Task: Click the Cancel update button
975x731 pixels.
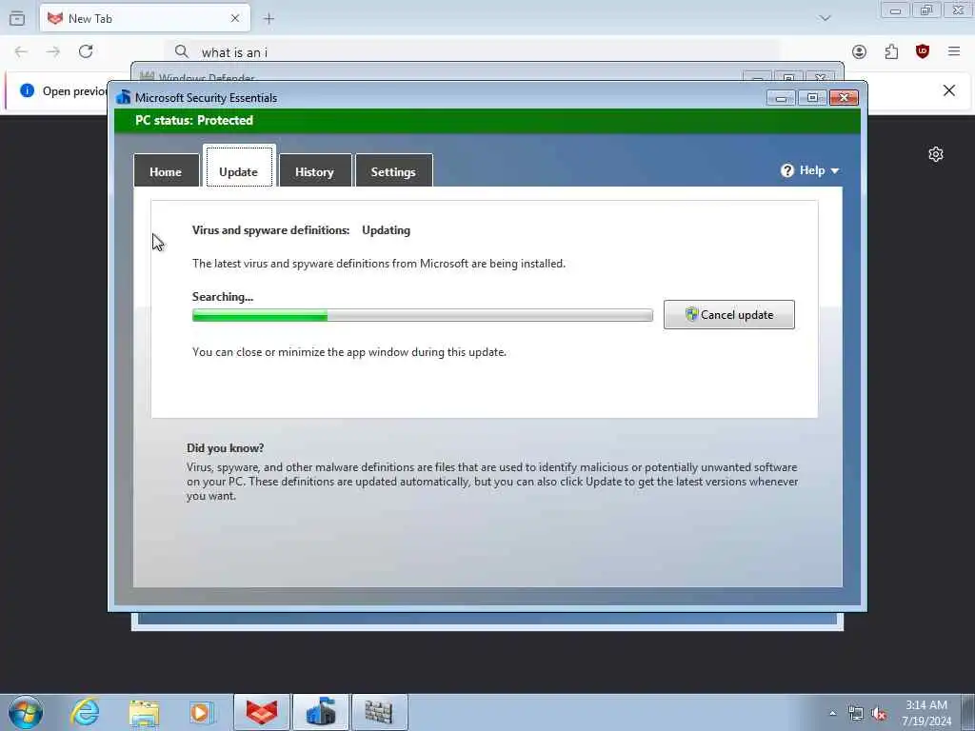Action: (728, 314)
